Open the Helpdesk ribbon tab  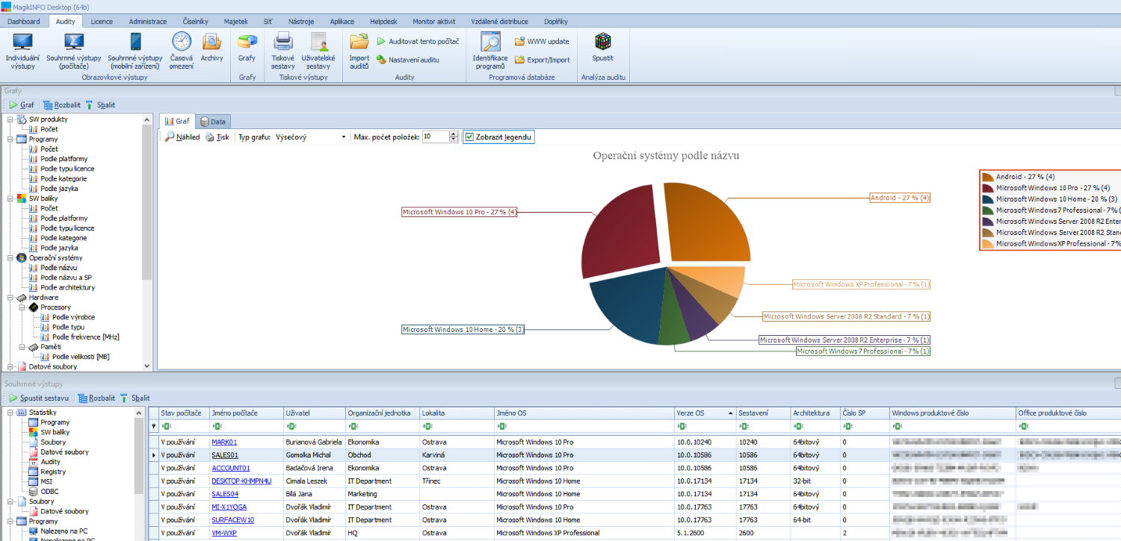tap(383, 22)
